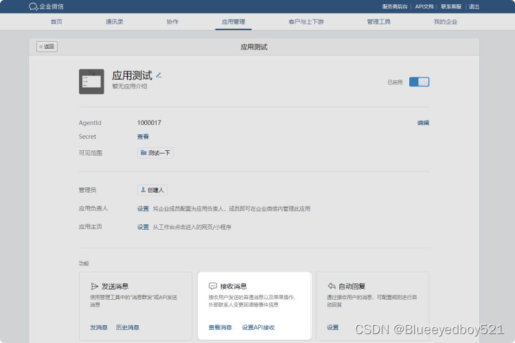Click the 应用测试 page header title
Screen dimensions: 515x343
coord(254,47)
